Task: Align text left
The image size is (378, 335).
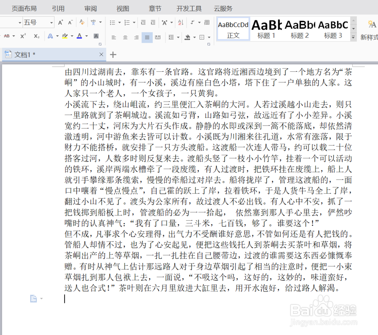Action: pyautogui.click(x=113, y=37)
